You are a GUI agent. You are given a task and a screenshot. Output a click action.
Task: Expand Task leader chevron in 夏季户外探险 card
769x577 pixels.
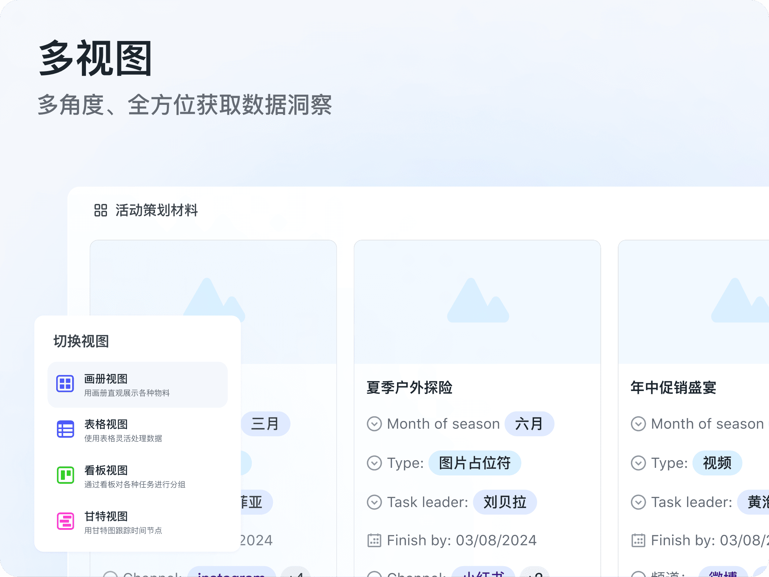pos(374,502)
